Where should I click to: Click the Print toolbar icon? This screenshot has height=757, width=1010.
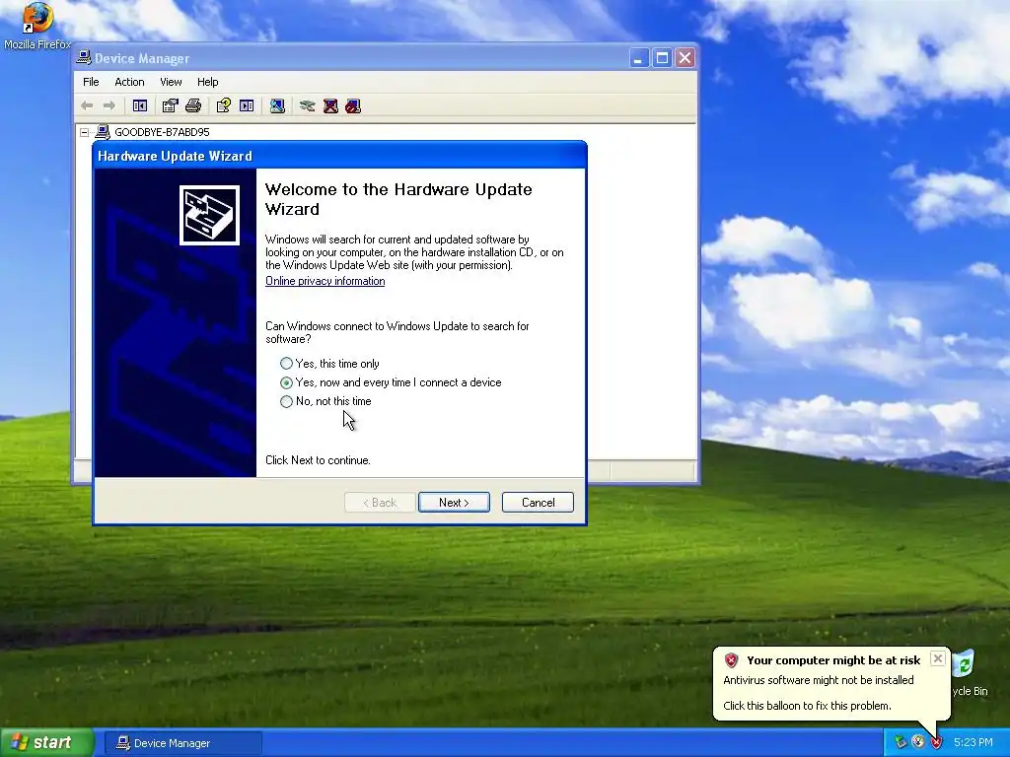pyautogui.click(x=193, y=105)
